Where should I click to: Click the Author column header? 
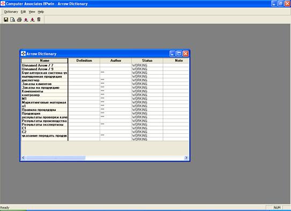[x=116, y=61]
